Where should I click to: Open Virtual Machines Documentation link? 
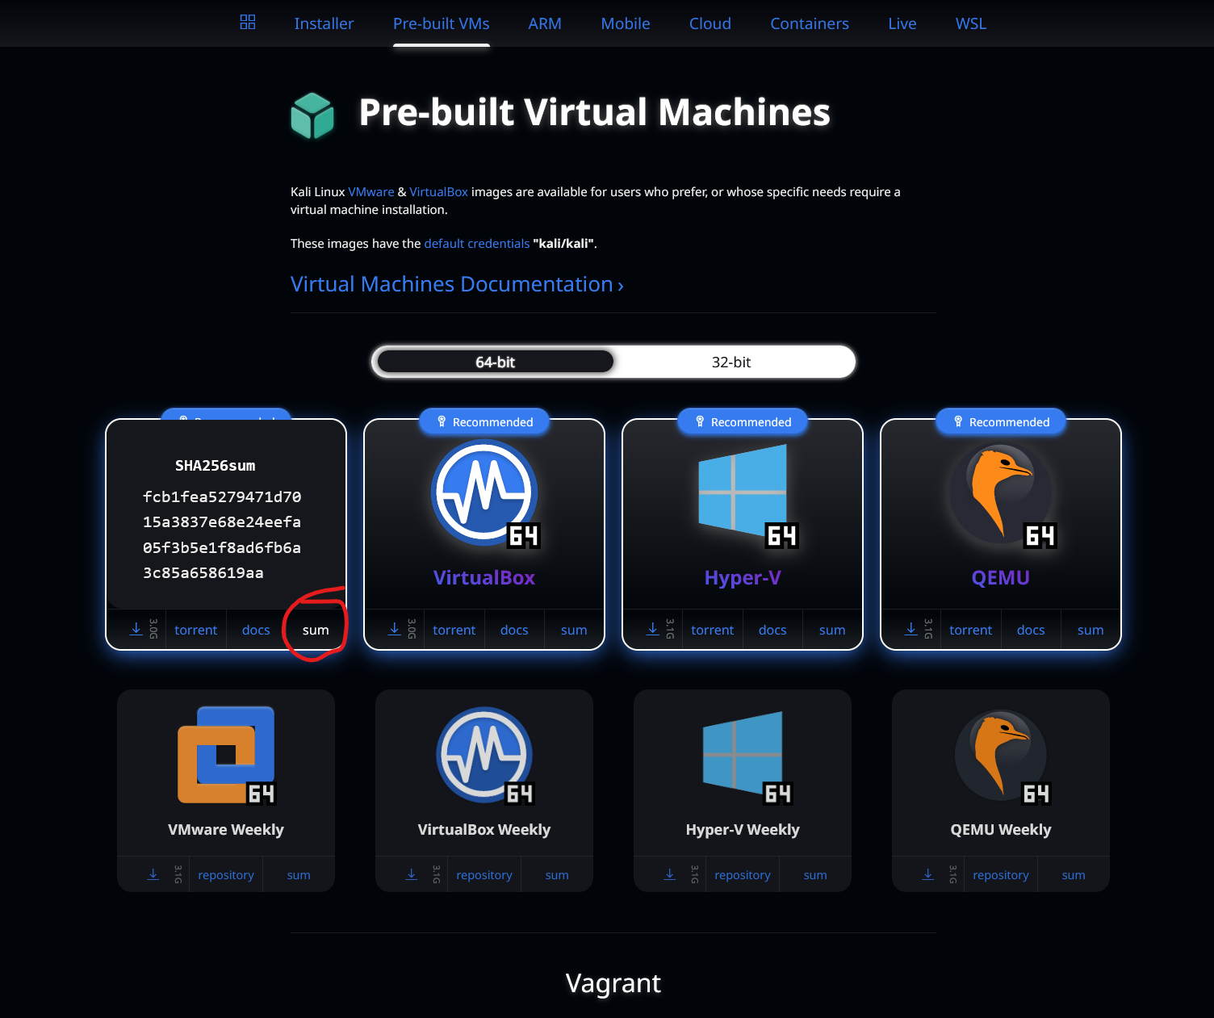click(x=457, y=284)
